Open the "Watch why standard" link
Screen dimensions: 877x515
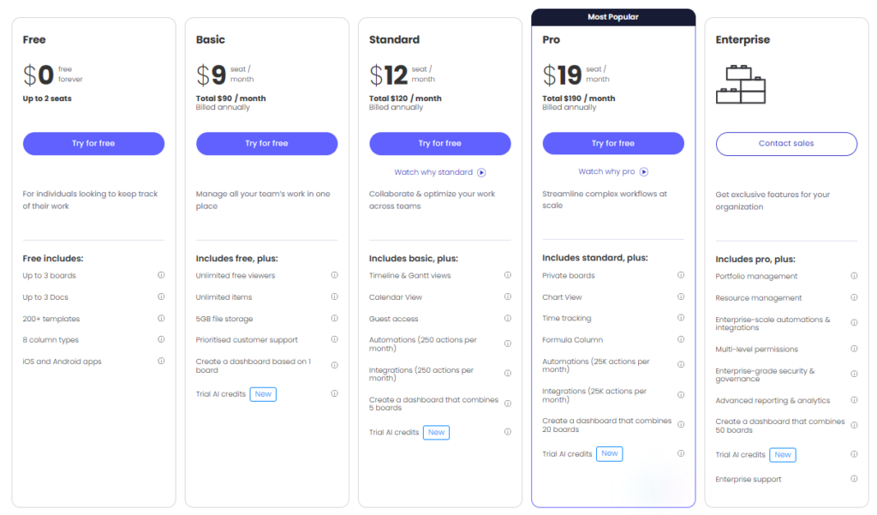pos(439,172)
